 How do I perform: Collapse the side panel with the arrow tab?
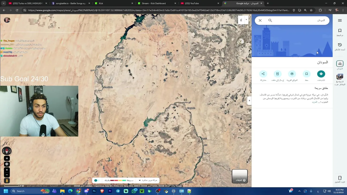click(x=249, y=100)
